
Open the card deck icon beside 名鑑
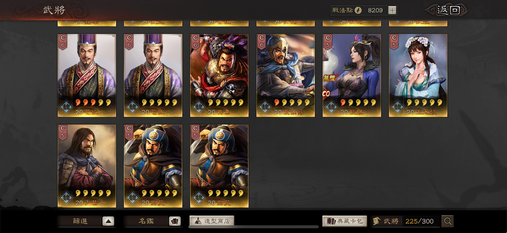click(175, 221)
